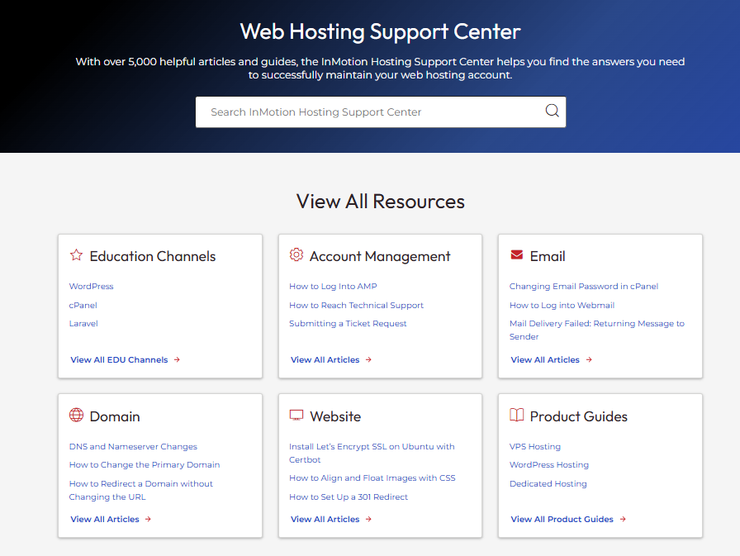
Task: Open How to Log Into AMP article
Action: point(333,286)
